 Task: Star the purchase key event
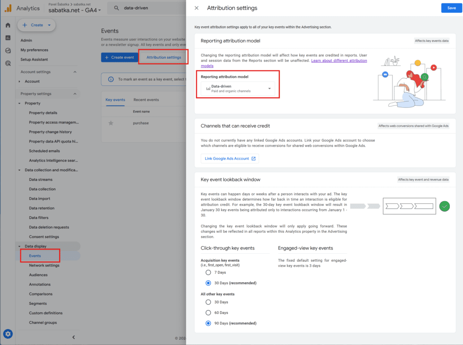point(111,123)
